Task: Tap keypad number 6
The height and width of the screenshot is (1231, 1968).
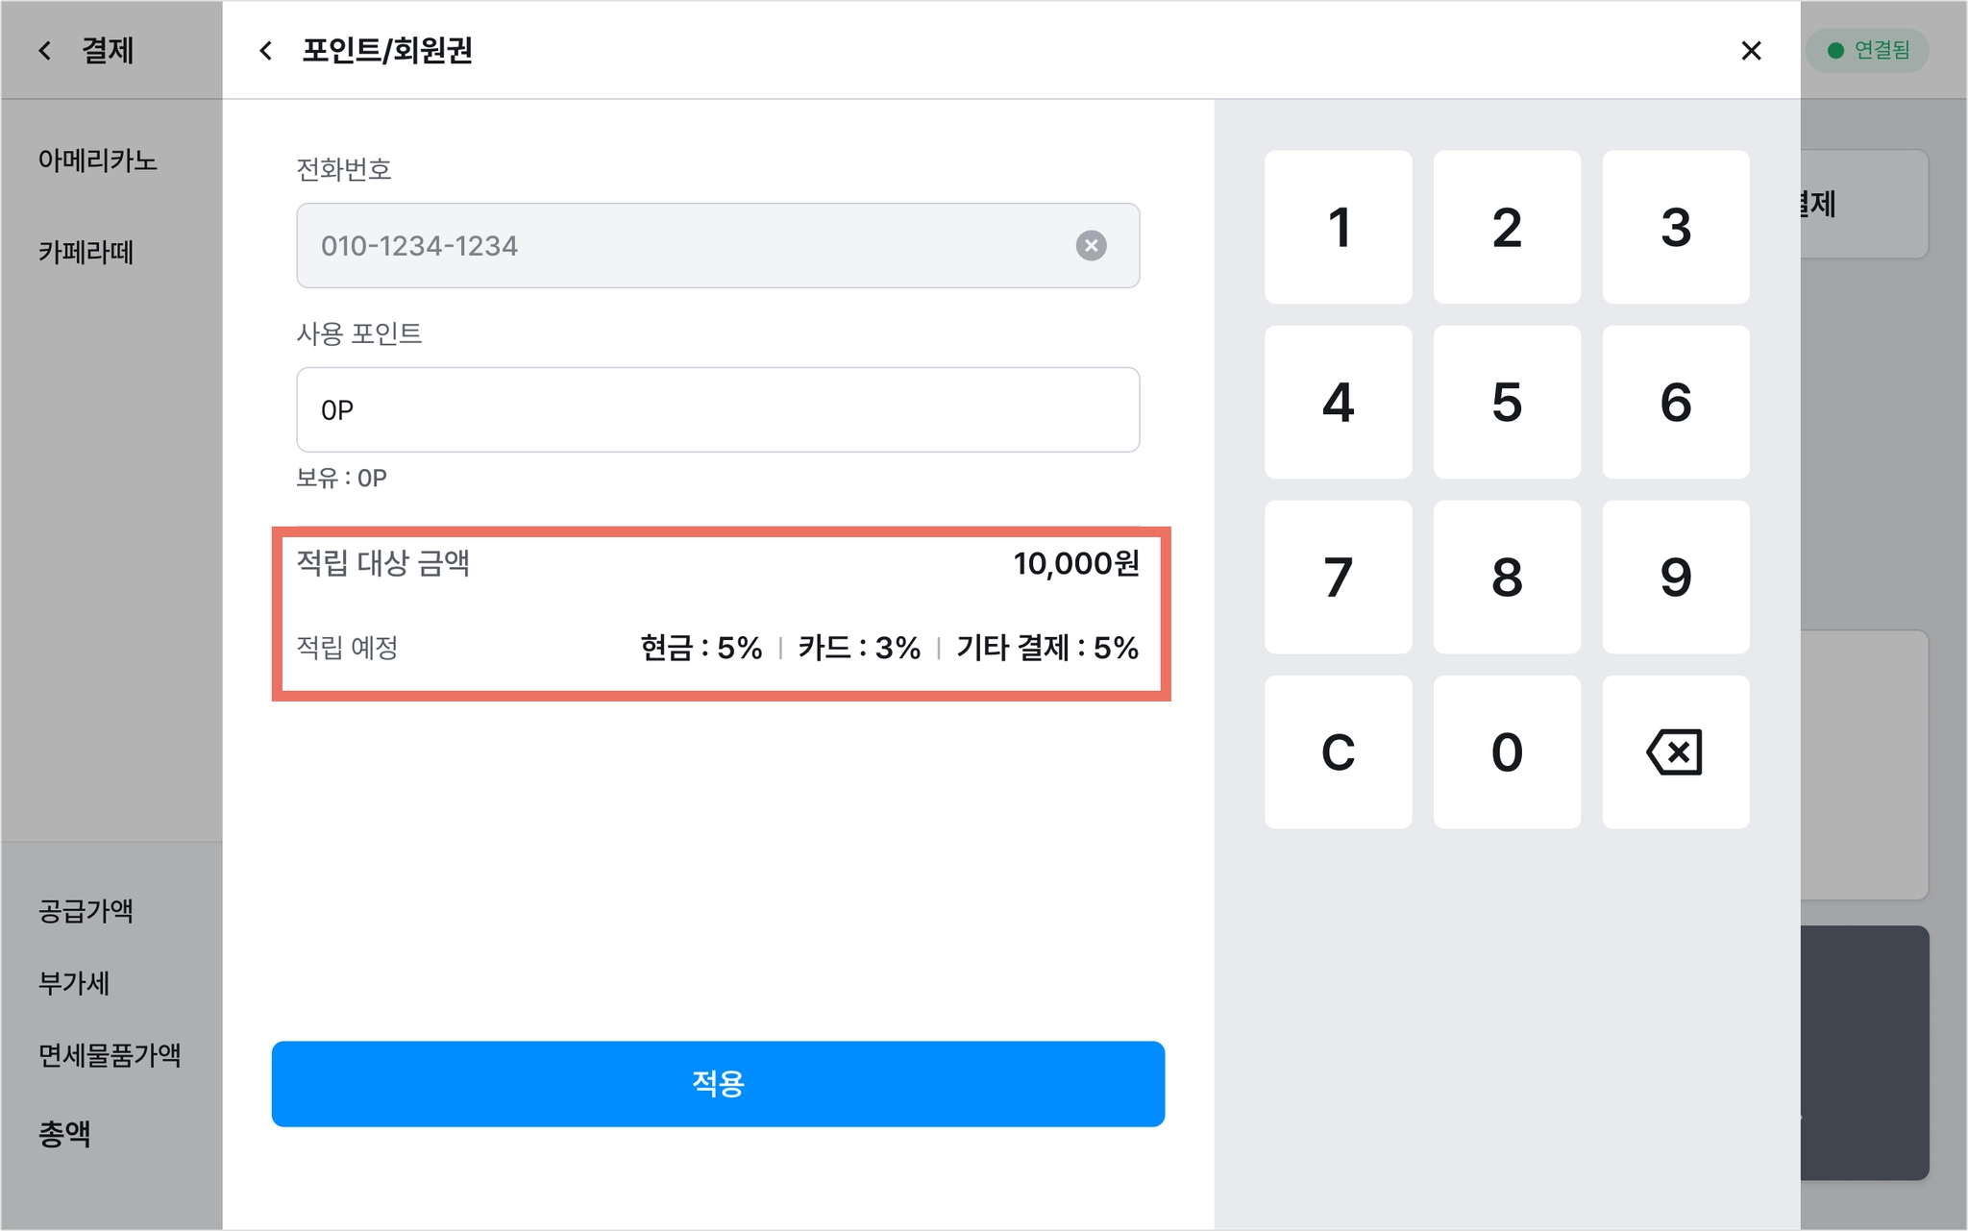Action: (x=1675, y=402)
